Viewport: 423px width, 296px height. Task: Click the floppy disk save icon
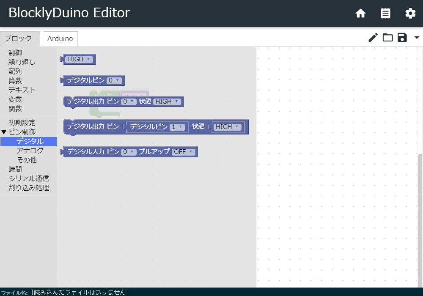tap(402, 38)
